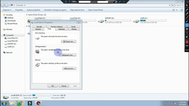Select the CLIPS (F:) drive in main pane
Viewport: 189px width, 106px height.
[150, 20]
